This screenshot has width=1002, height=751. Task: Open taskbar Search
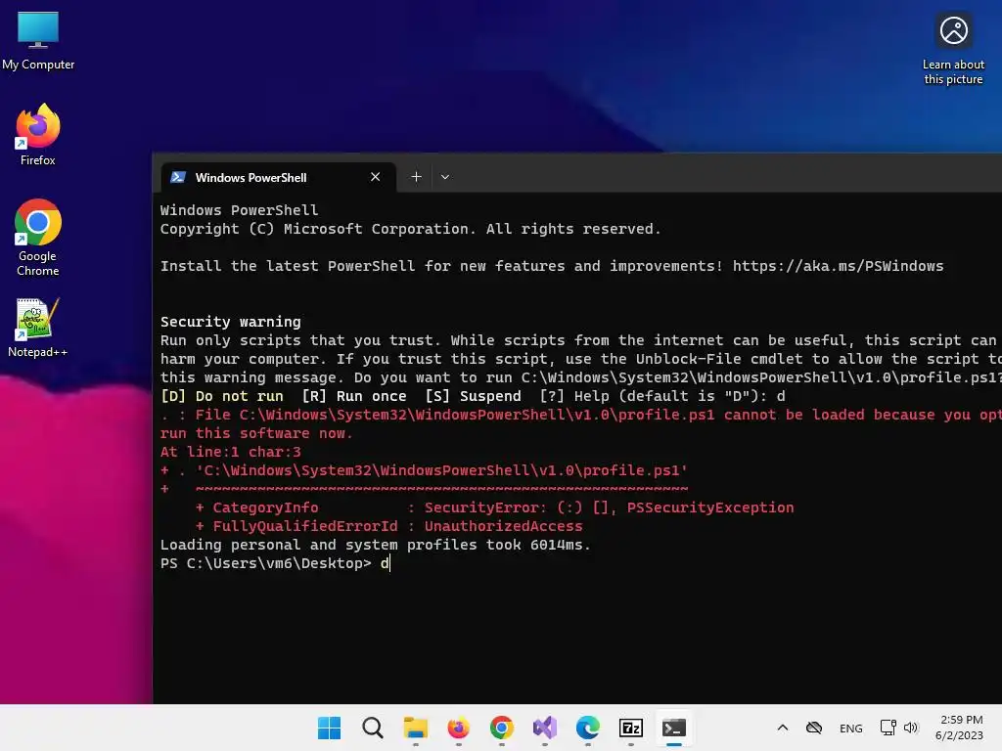coord(372,728)
